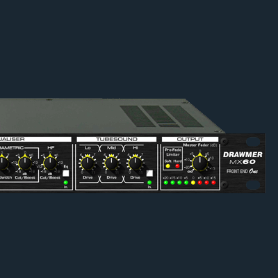Click the Hi Drive knob
This screenshot has width=278, height=278.
(x=136, y=163)
